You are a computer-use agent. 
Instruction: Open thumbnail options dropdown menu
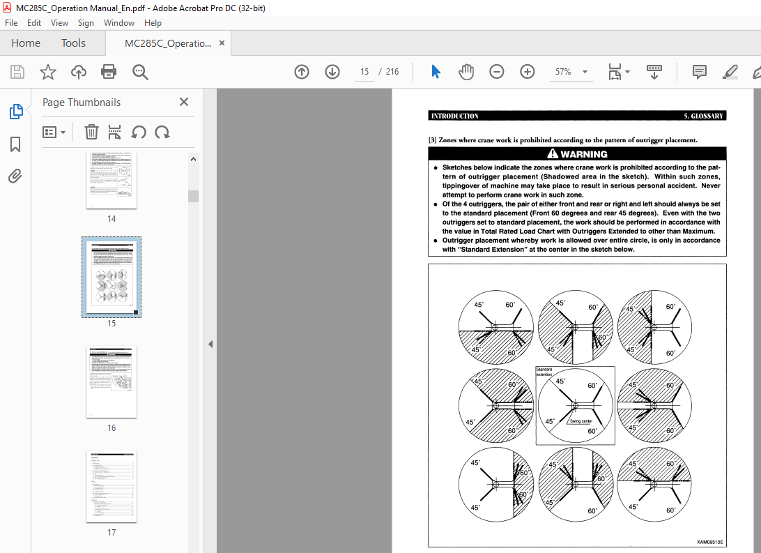point(54,132)
